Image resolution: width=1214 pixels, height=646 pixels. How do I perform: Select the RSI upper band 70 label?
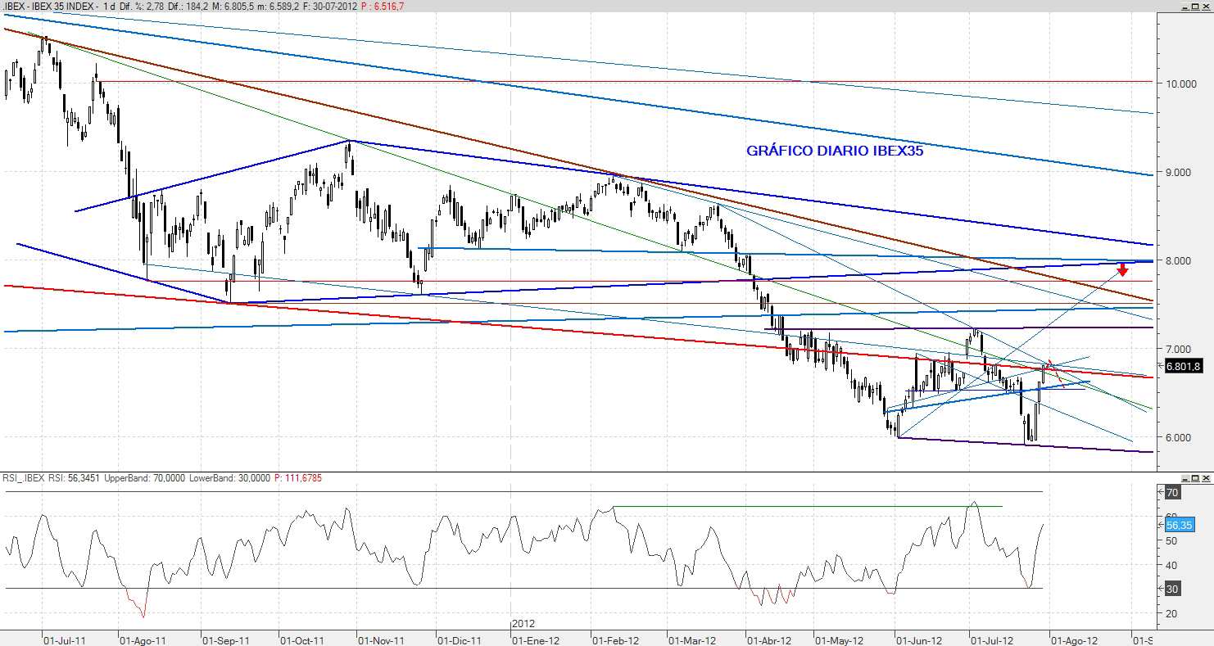[1172, 493]
